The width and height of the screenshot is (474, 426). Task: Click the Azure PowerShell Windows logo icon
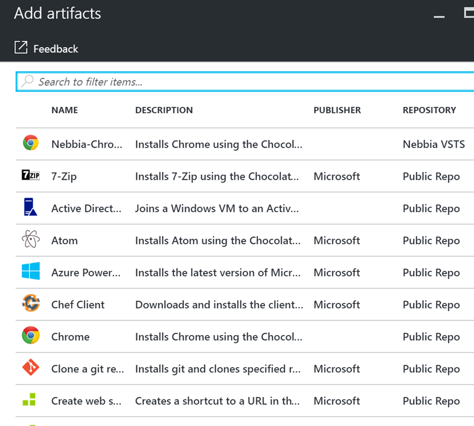click(x=31, y=271)
